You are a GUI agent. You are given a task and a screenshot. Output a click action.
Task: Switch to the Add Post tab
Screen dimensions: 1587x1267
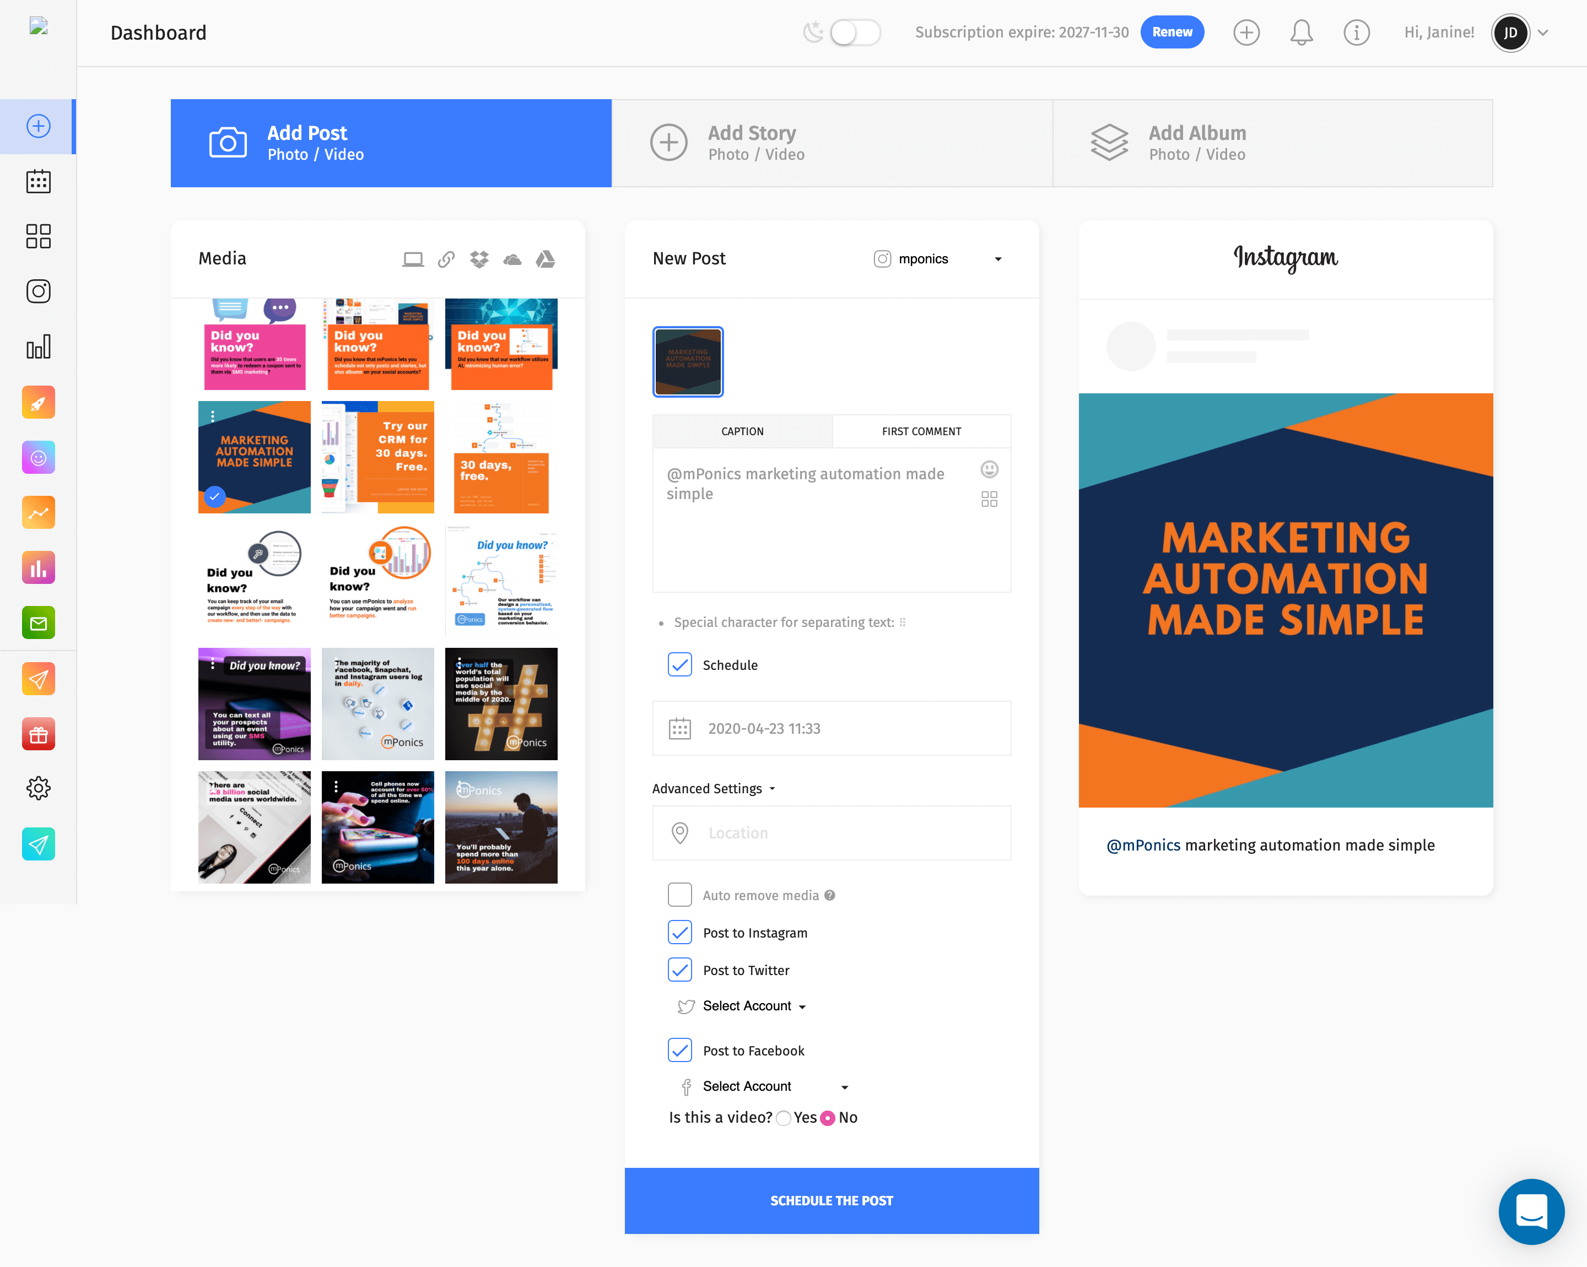pyautogui.click(x=391, y=143)
